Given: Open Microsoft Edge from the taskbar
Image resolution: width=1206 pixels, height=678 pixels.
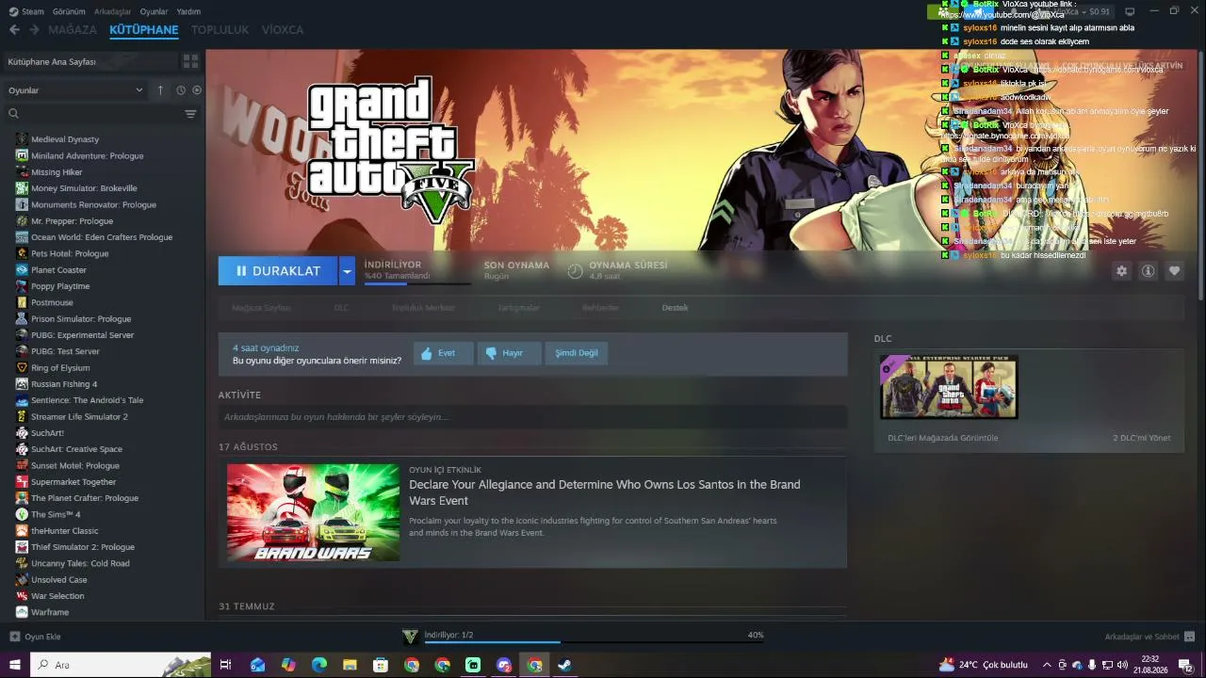Looking at the screenshot, I should 319,665.
